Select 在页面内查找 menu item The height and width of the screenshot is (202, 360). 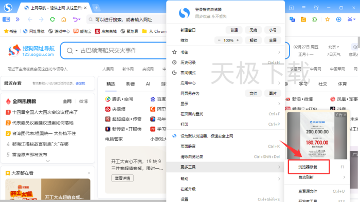click(x=226, y=114)
